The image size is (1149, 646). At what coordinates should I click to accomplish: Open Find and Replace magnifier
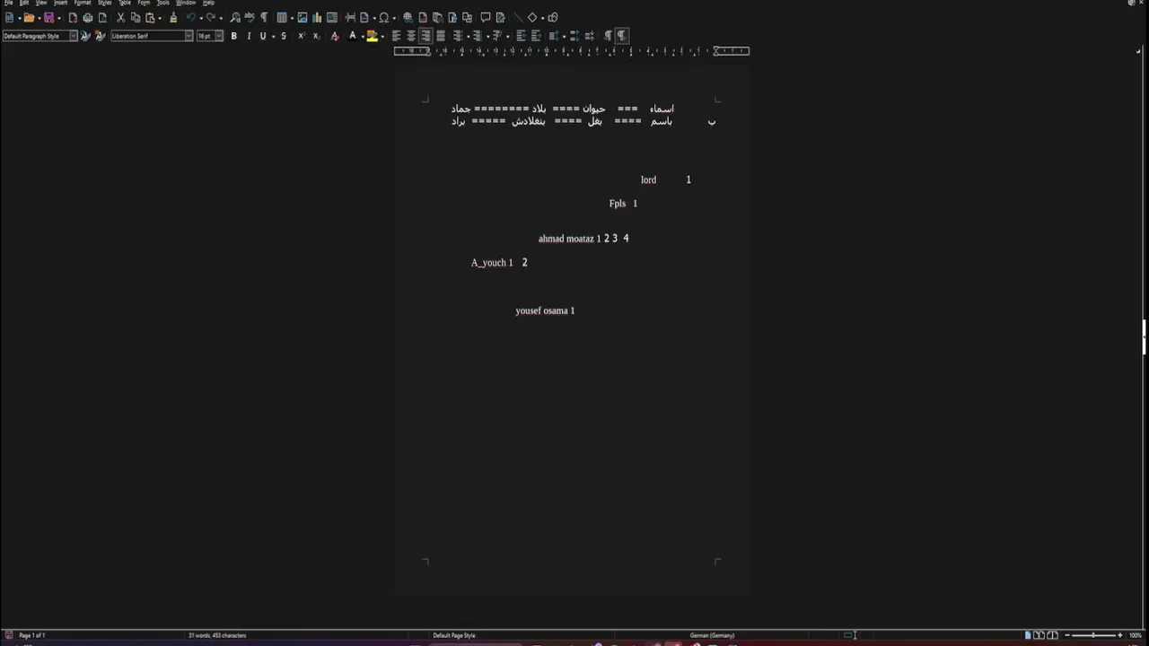pos(235,18)
